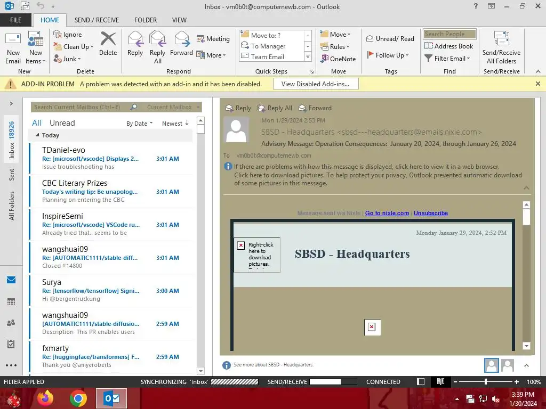
Task: Open Firefox from the taskbar
Action: pos(45,398)
